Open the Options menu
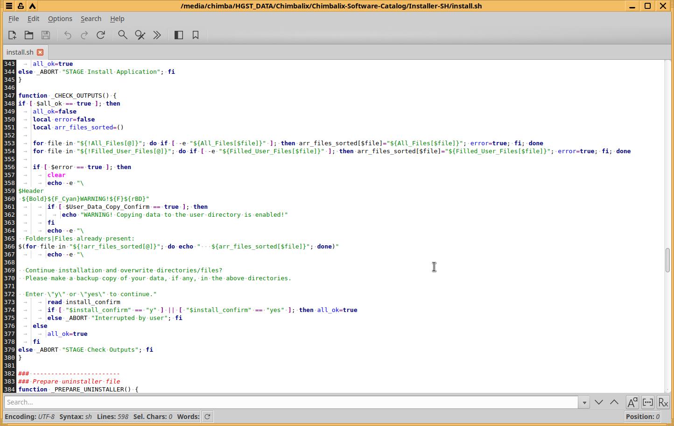Screen dimensions: 674x426 60,19
